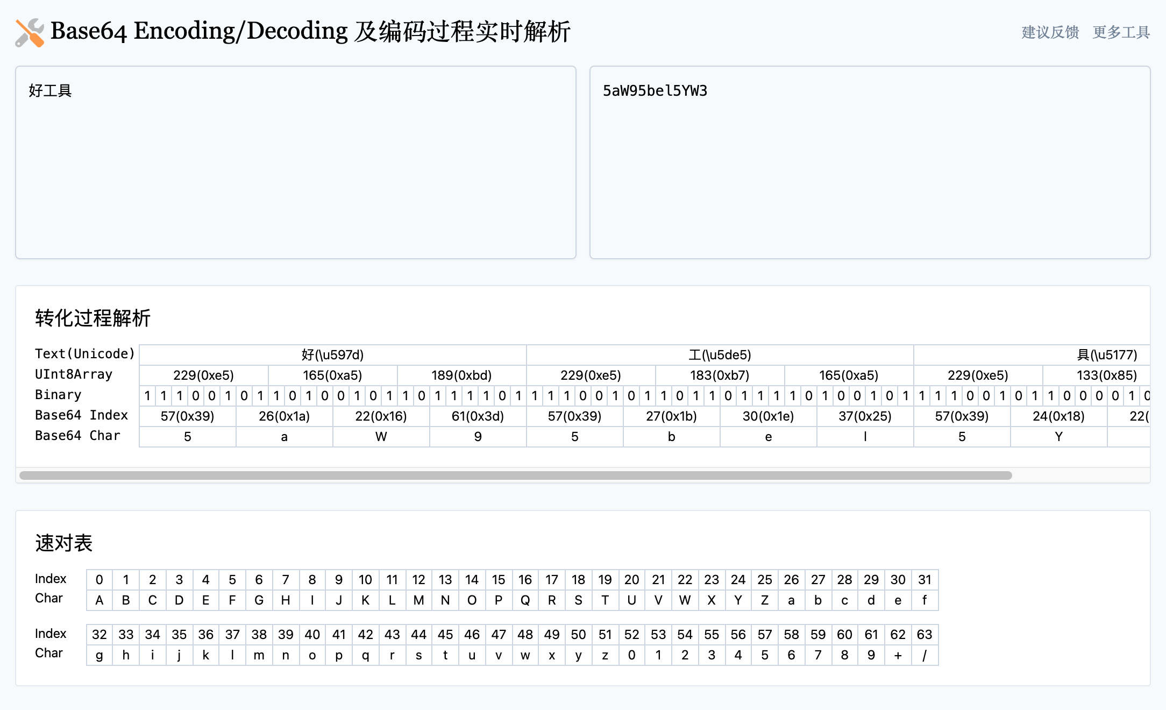Screen dimensions: 1166x710
Task: Select the 工(\u5de5) Unicode cell
Action: pyautogui.click(x=720, y=355)
